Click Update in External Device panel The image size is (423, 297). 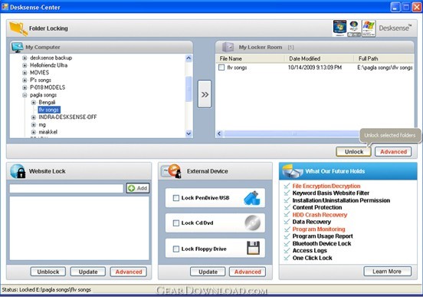click(x=208, y=272)
